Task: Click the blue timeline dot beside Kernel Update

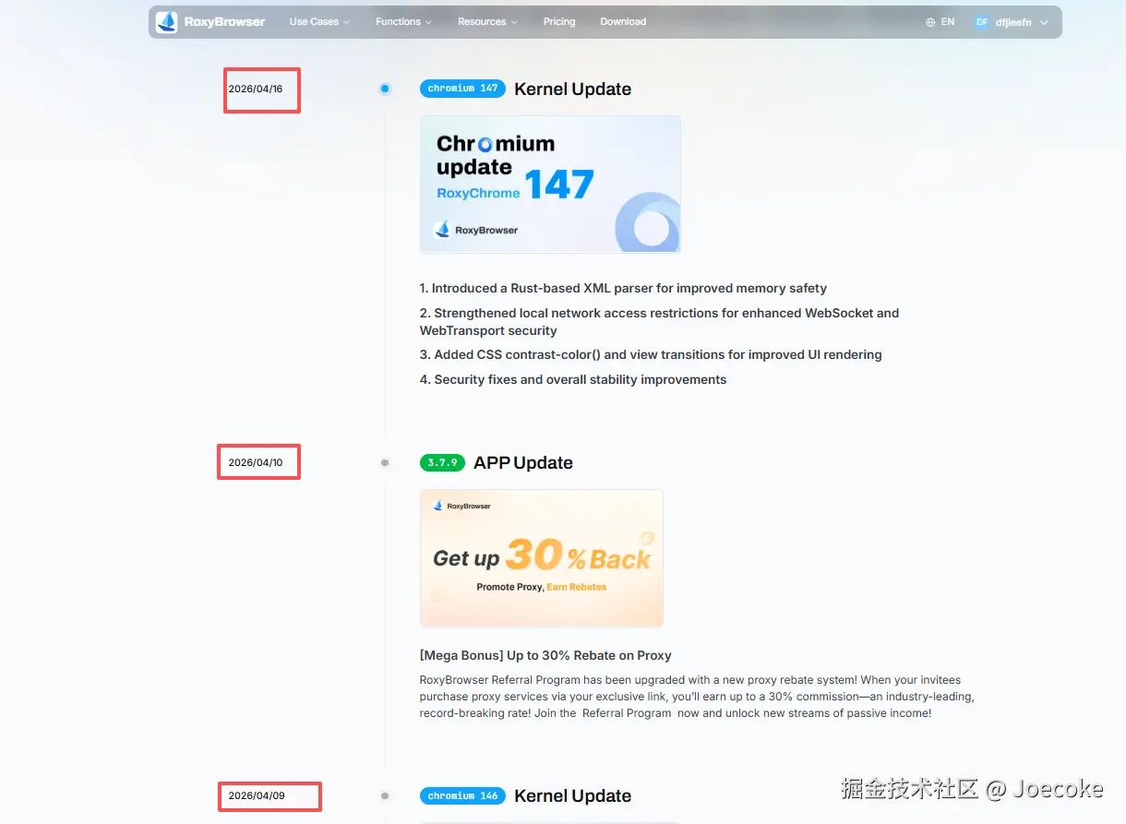Action: click(x=385, y=89)
